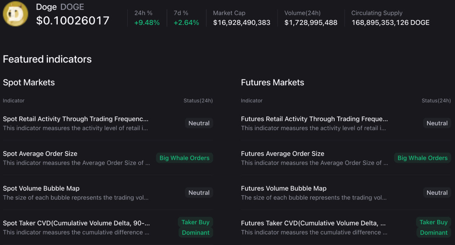
Task: Open Spot Taker CVD indicator
Action: 76,223
